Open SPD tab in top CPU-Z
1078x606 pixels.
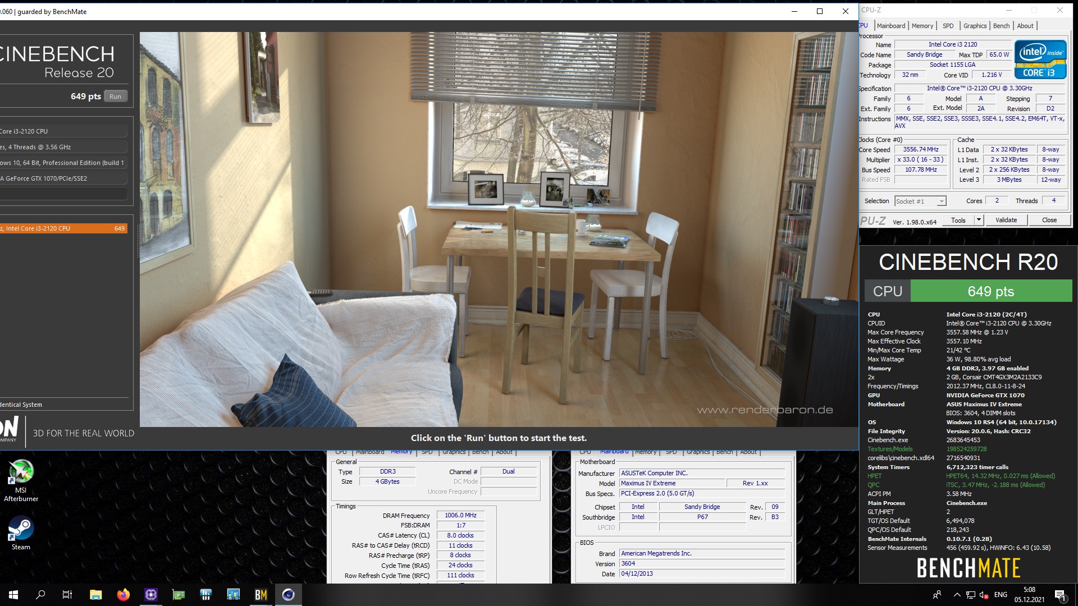coord(948,26)
